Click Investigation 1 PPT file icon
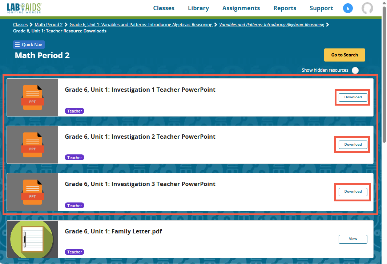Image resolution: width=387 pixels, height=264 pixels. point(32,98)
